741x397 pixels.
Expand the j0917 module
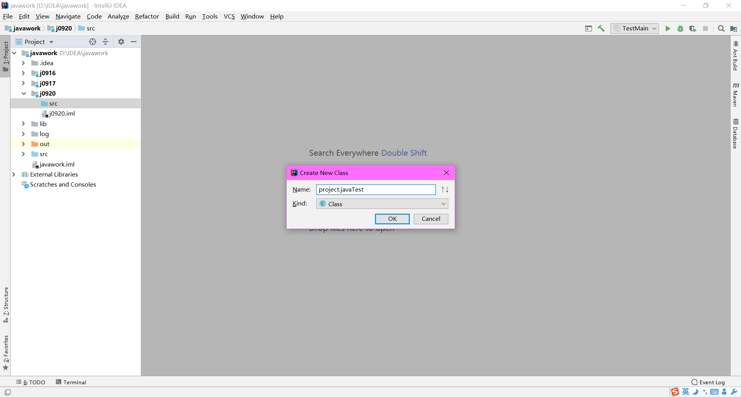point(24,83)
